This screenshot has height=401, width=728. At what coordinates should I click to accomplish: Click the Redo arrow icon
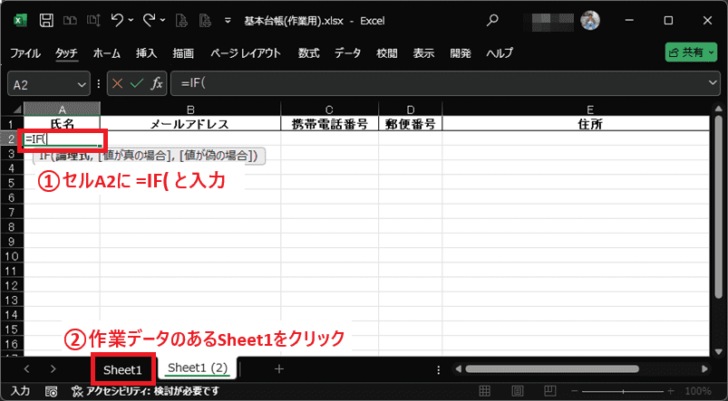pyautogui.click(x=150, y=19)
